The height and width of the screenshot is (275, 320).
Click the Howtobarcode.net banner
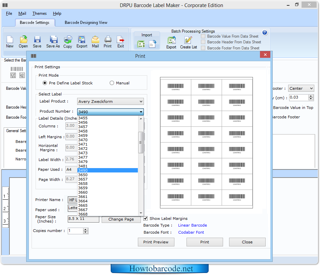tap(160, 269)
